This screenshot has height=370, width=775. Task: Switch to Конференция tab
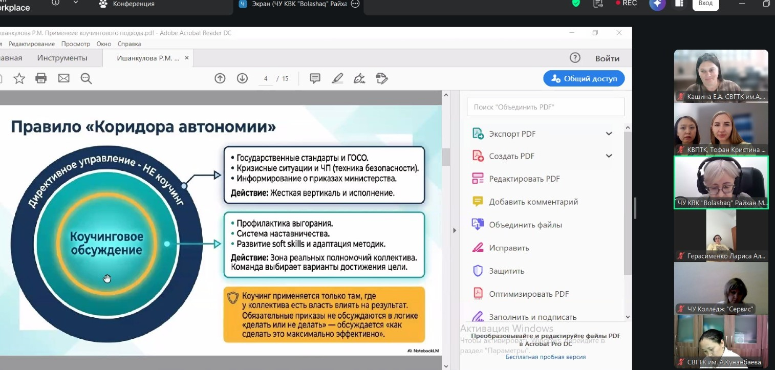point(128,4)
